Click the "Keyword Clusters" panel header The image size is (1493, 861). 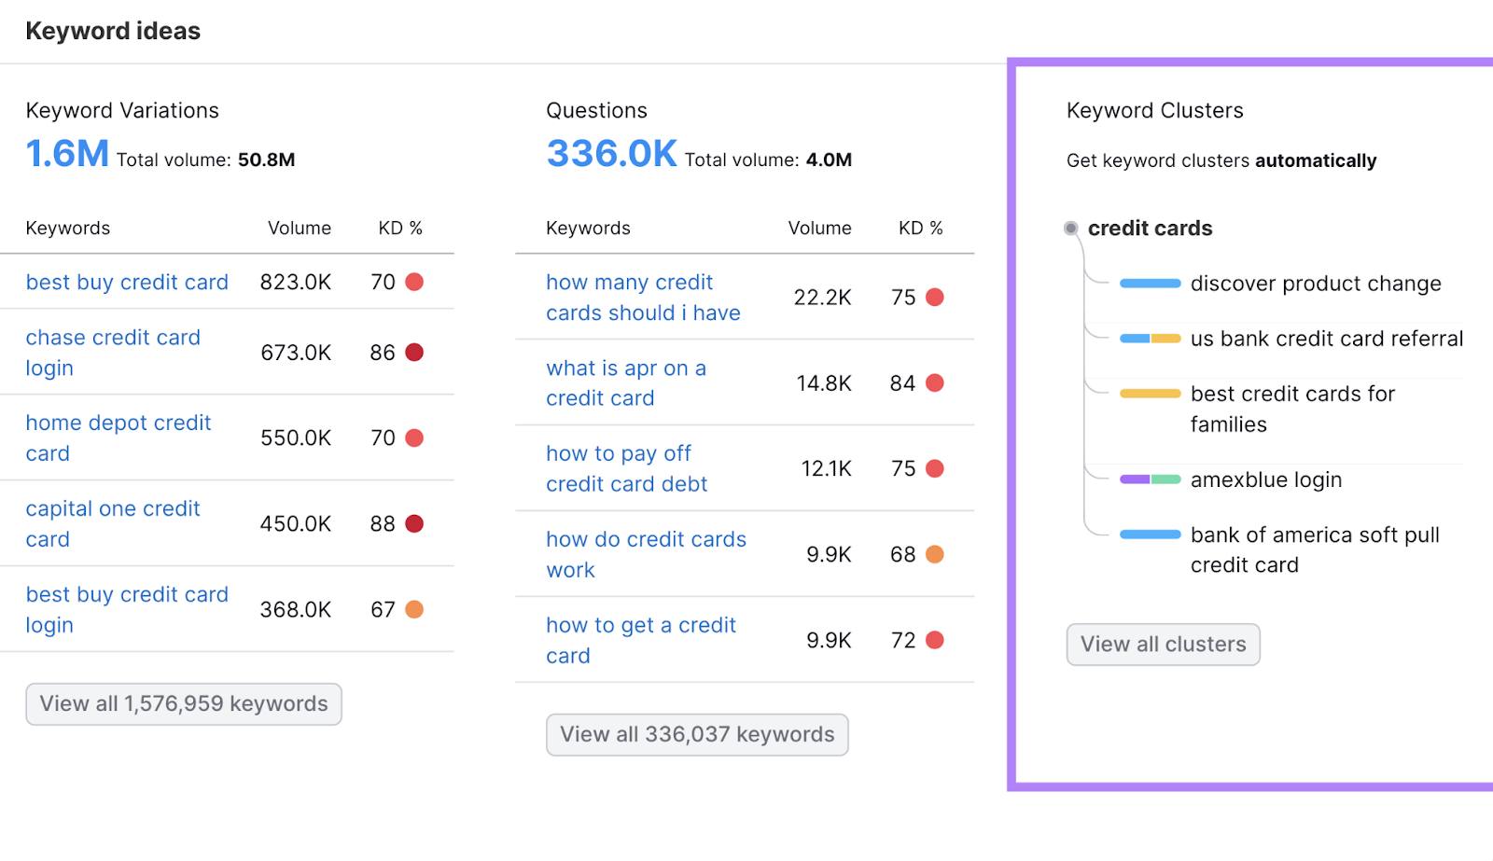pos(1153,110)
